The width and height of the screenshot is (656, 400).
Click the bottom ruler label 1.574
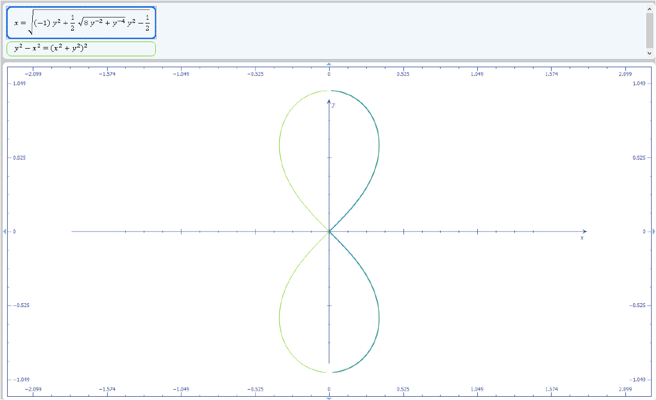coord(551,389)
